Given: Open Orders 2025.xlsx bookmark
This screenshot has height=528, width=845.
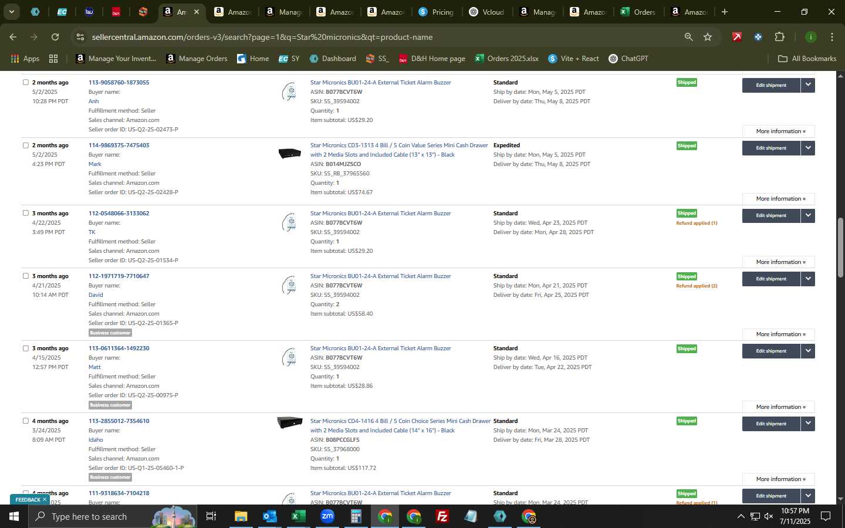Looking at the screenshot, I should (x=506, y=59).
